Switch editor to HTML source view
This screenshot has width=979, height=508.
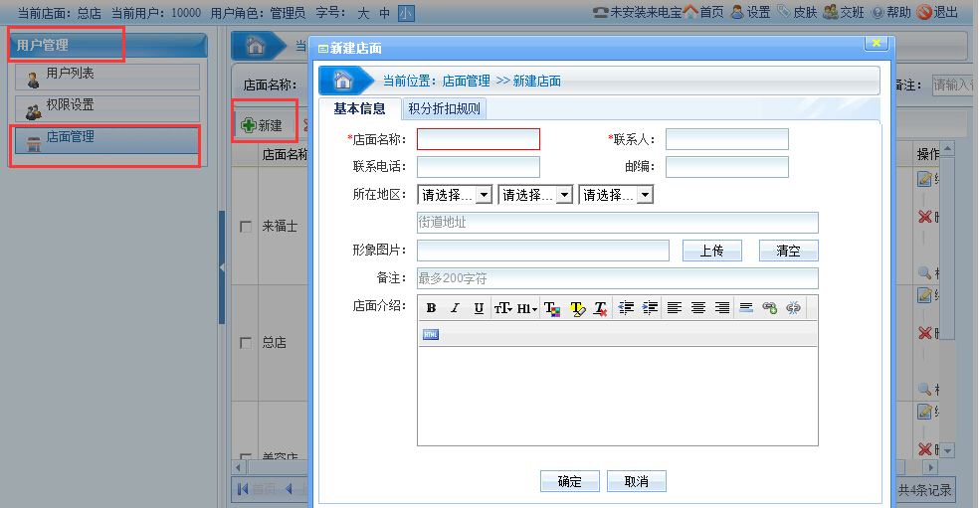click(431, 334)
